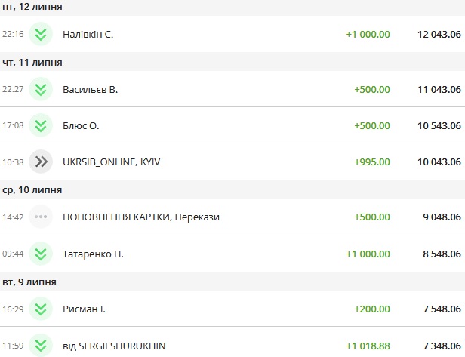Click the пт, 12 липня date header
The image size is (465, 357).
32,7
